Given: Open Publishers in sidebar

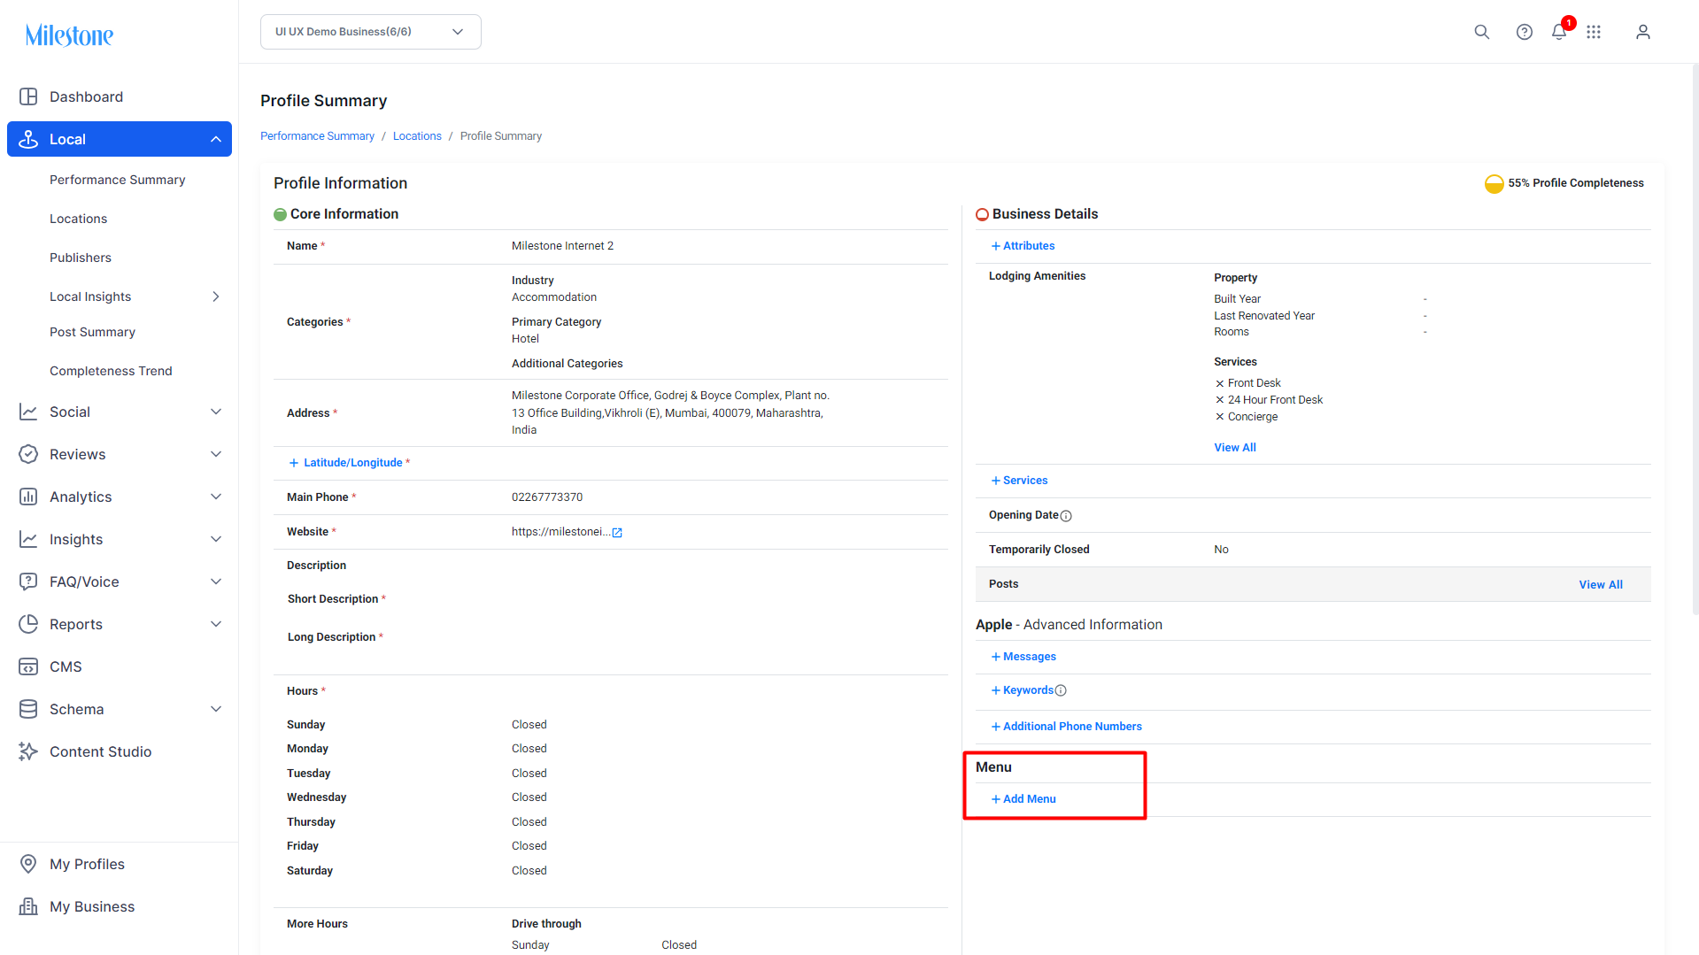Looking at the screenshot, I should tap(81, 258).
